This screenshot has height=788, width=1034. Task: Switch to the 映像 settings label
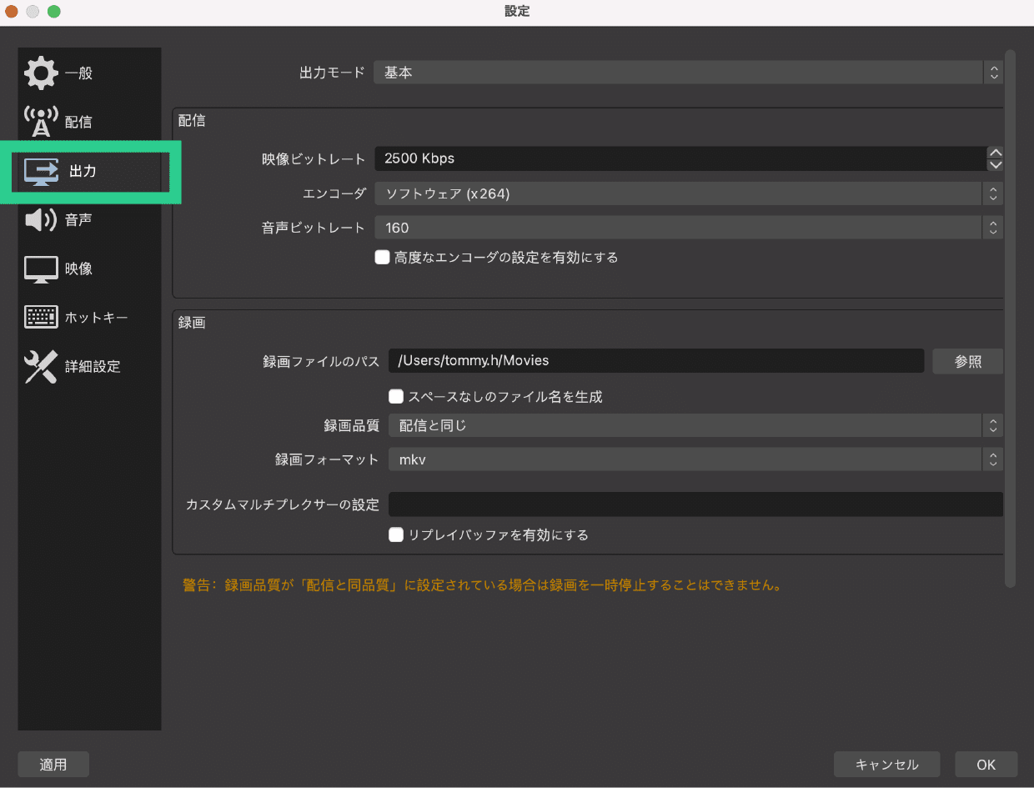click(78, 269)
